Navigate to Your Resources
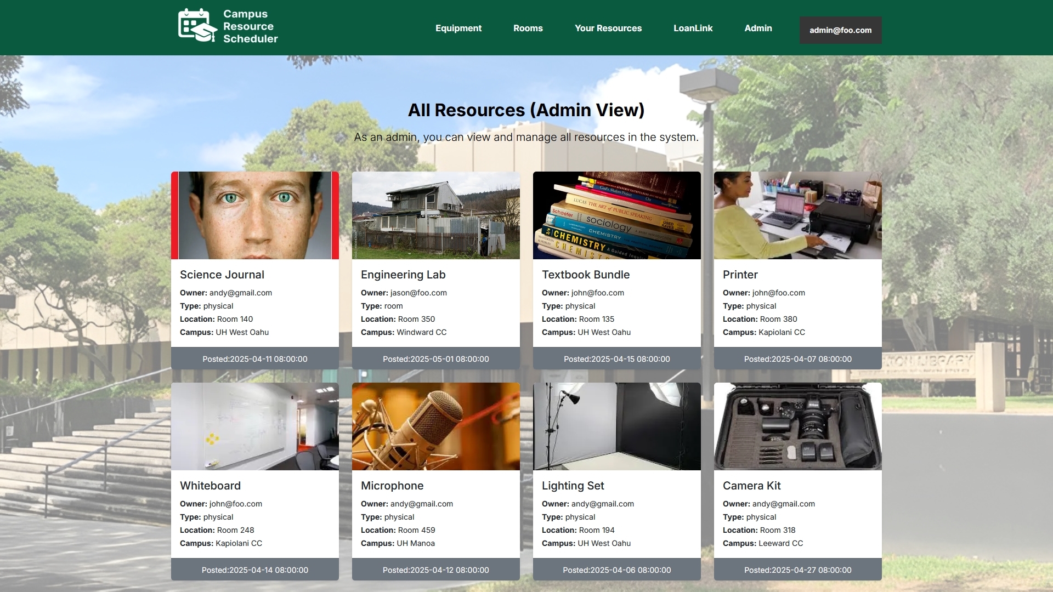Viewport: 1053px width, 592px height. 608,28
